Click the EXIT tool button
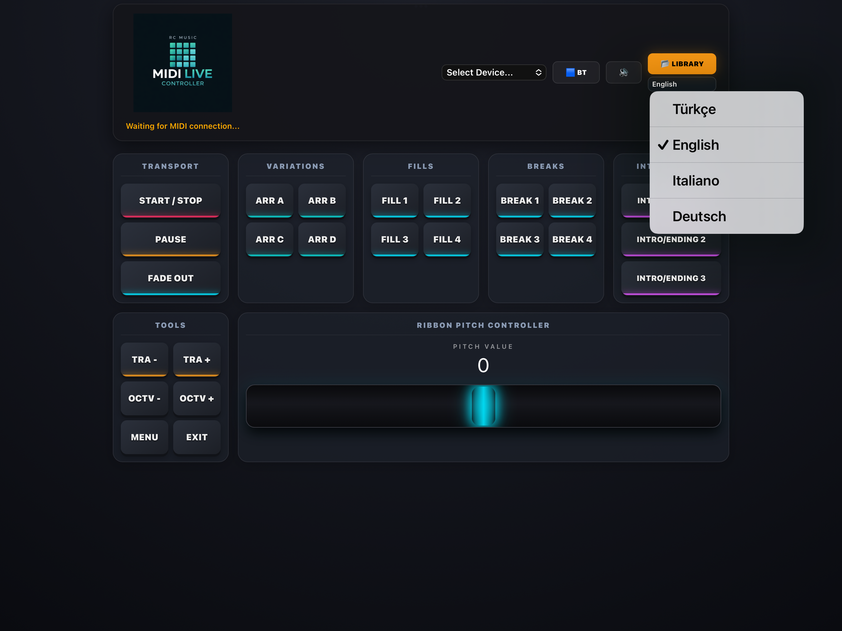Image resolution: width=842 pixels, height=631 pixels. pos(197,437)
